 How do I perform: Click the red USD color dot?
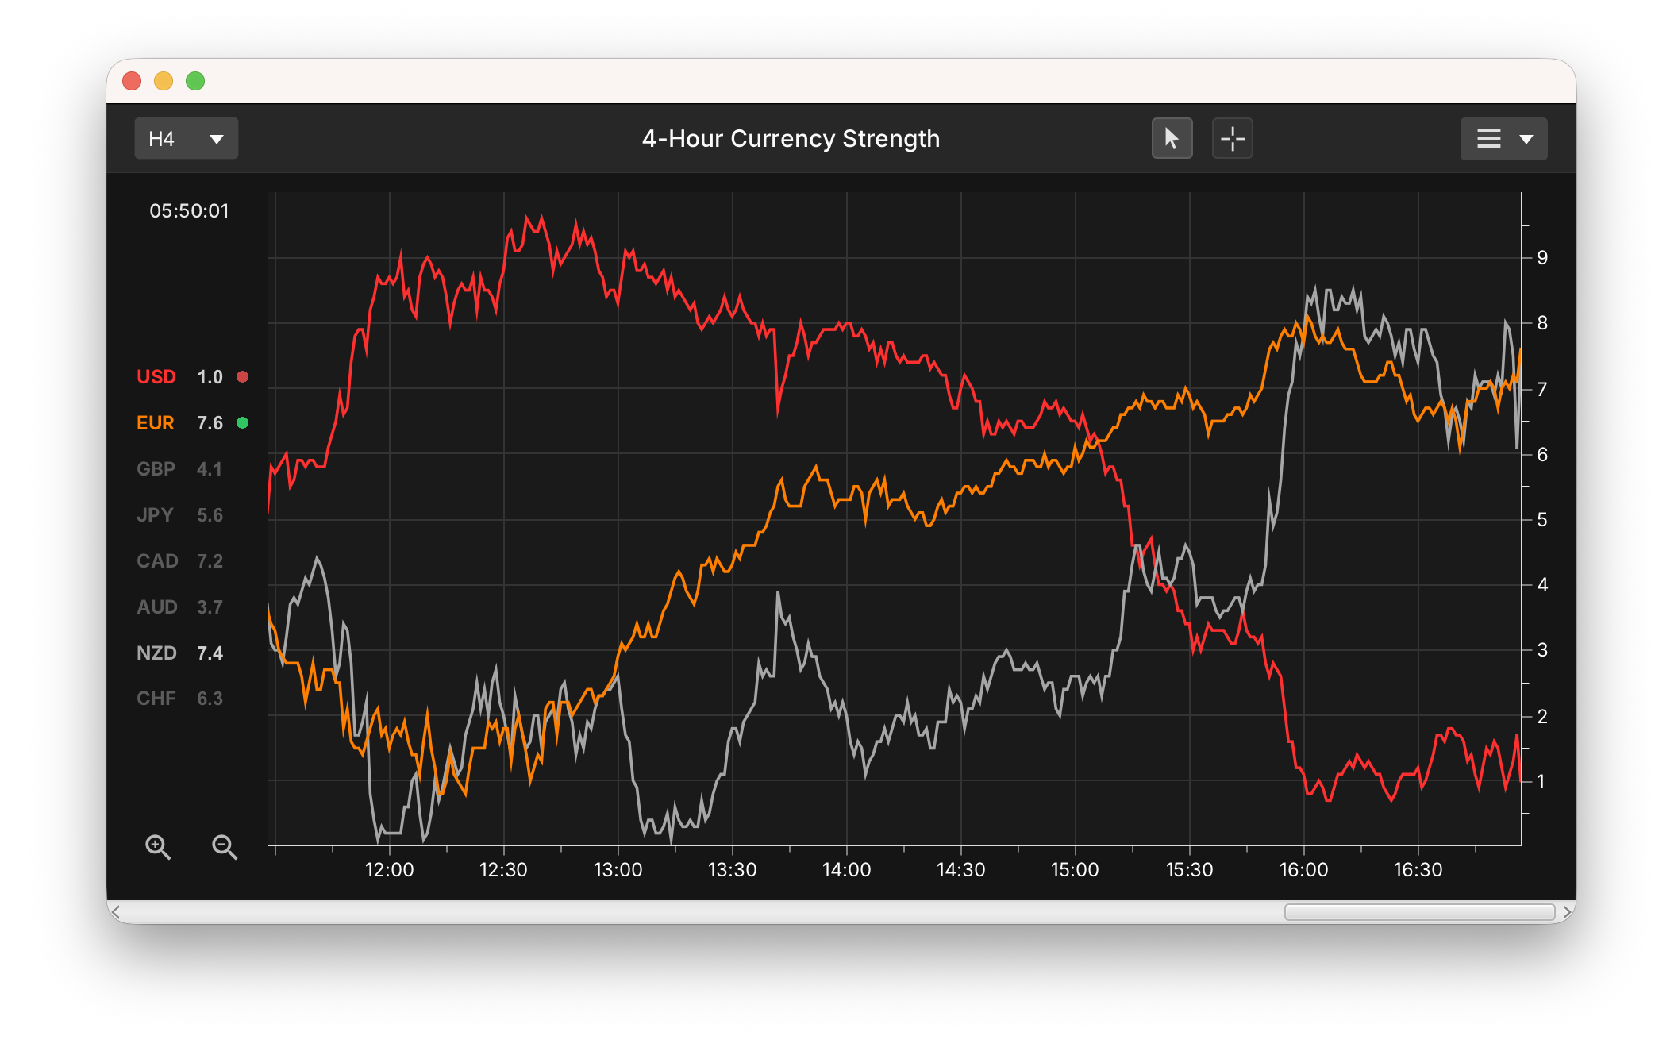(x=243, y=377)
